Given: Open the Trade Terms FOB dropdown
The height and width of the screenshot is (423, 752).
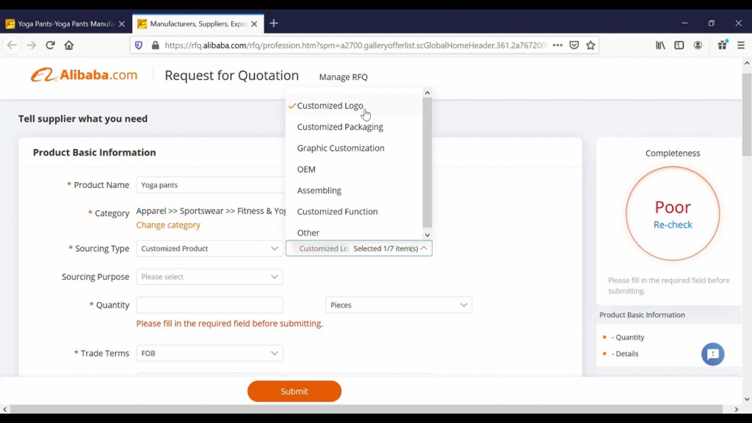Looking at the screenshot, I should pyautogui.click(x=209, y=353).
